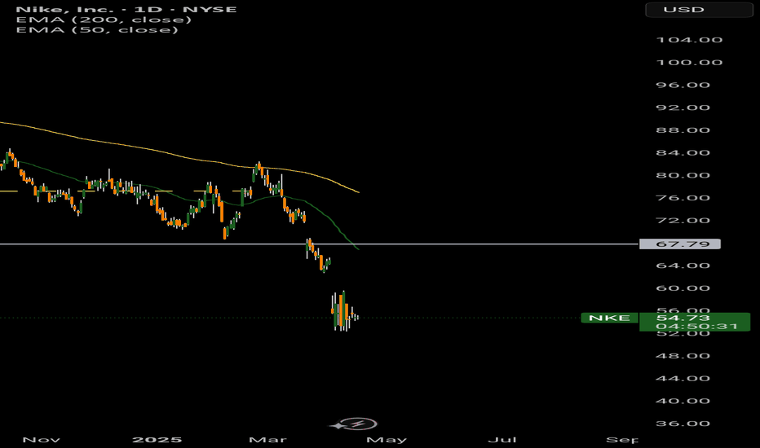Open the USD currency selector
Viewport: 760px width, 448px height.
coord(699,10)
